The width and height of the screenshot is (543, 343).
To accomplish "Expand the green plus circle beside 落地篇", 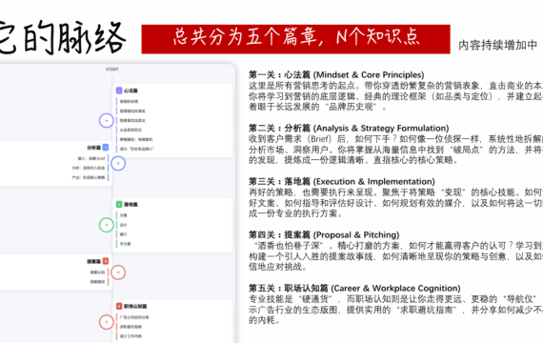I will [107, 225].
